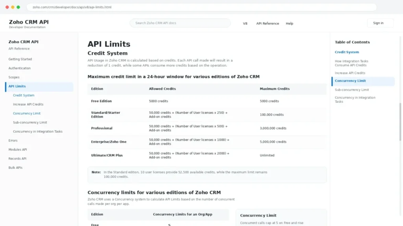The height and width of the screenshot is (226, 403).
Task: Open Modules API in the sidebar
Action: pos(17,149)
